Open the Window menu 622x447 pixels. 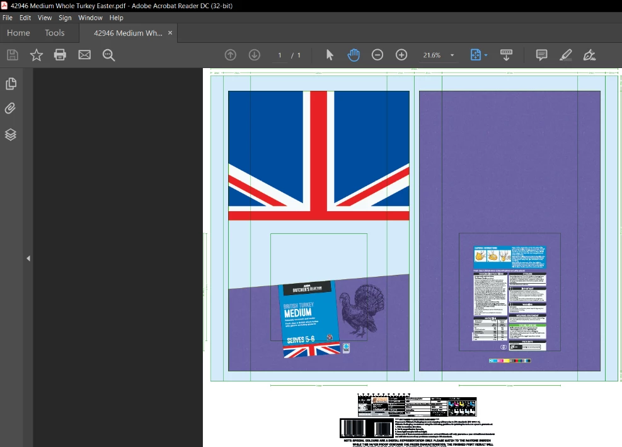pyautogui.click(x=90, y=18)
